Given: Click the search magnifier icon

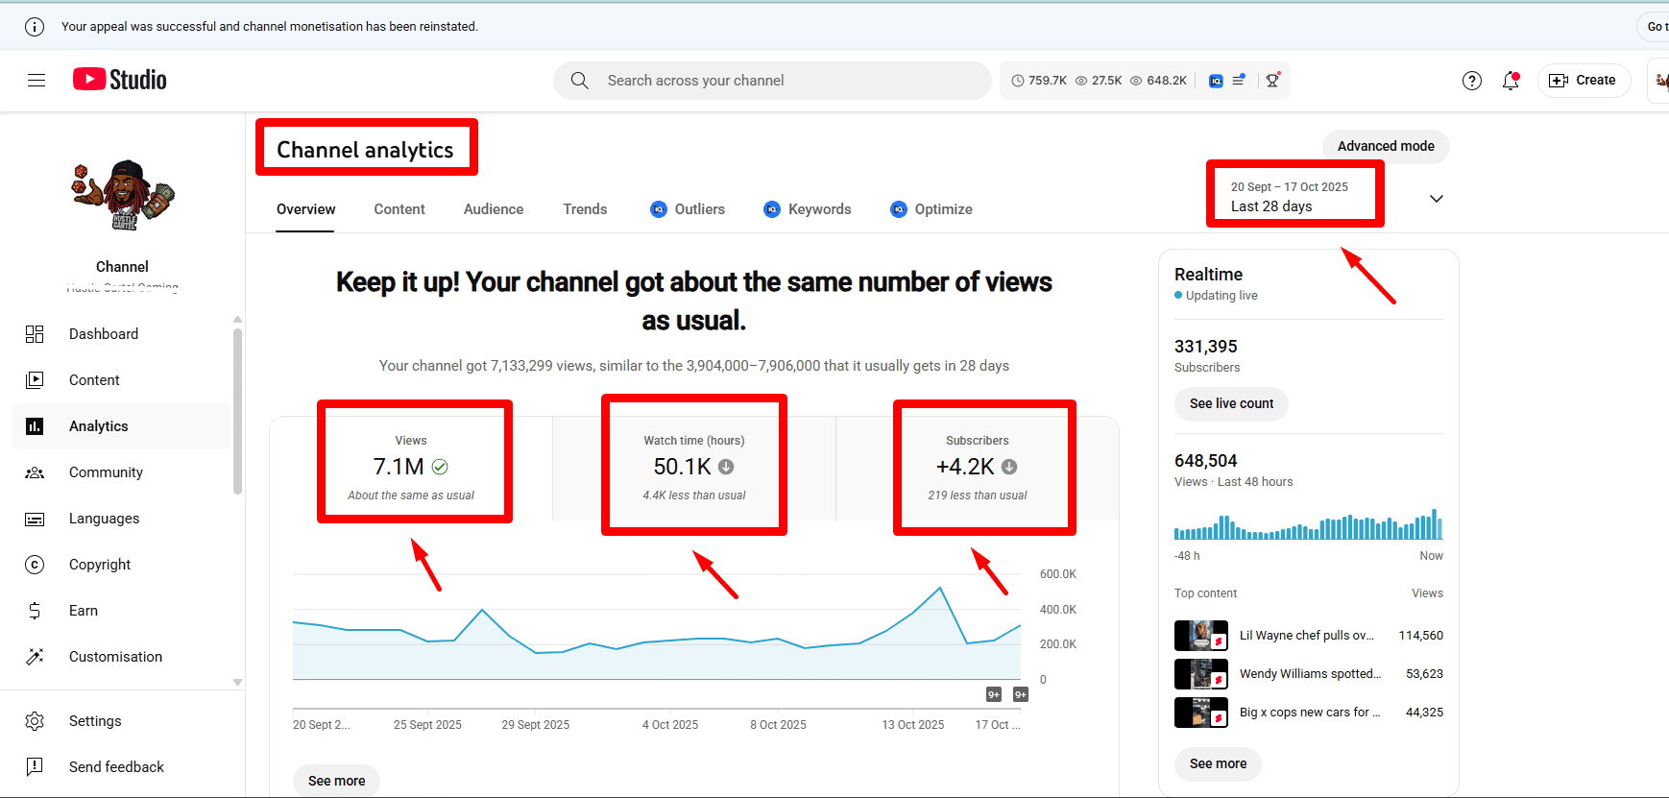Looking at the screenshot, I should coord(580,81).
